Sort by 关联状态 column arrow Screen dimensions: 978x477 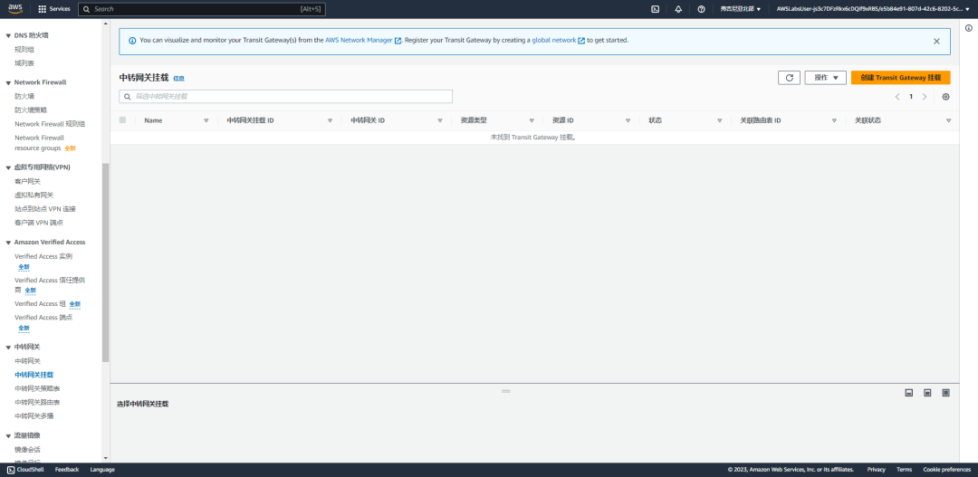(949, 121)
